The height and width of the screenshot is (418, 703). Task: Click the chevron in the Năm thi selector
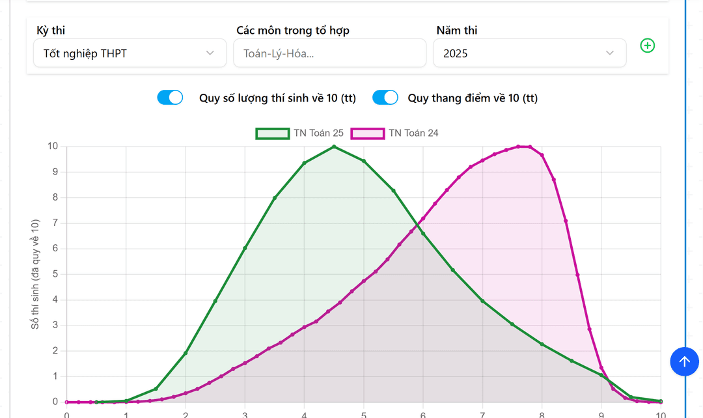pos(610,53)
